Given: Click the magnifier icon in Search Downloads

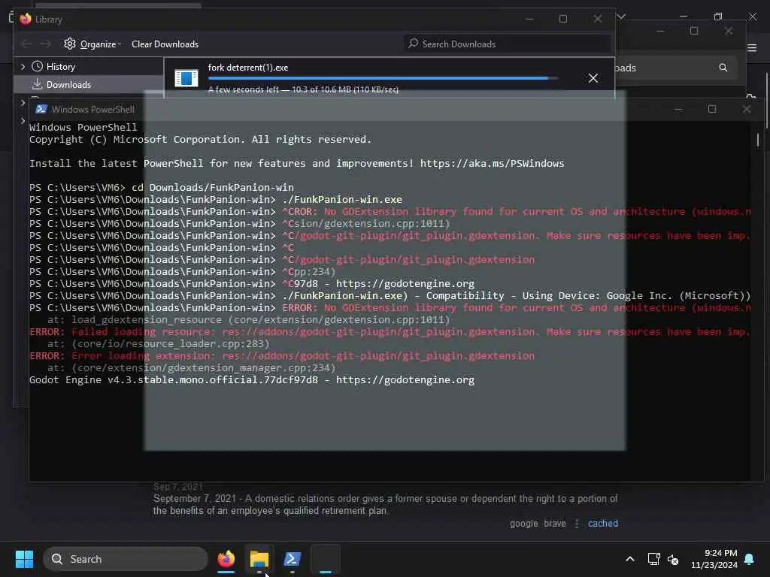Looking at the screenshot, I should (414, 43).
